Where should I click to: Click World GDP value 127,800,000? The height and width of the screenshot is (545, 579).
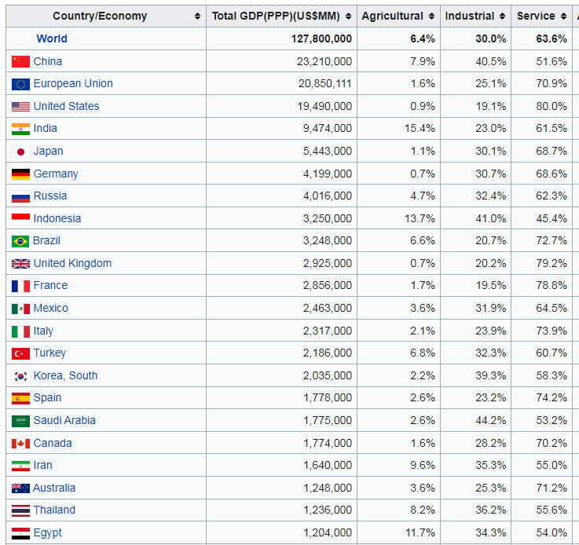coord(321,38)
